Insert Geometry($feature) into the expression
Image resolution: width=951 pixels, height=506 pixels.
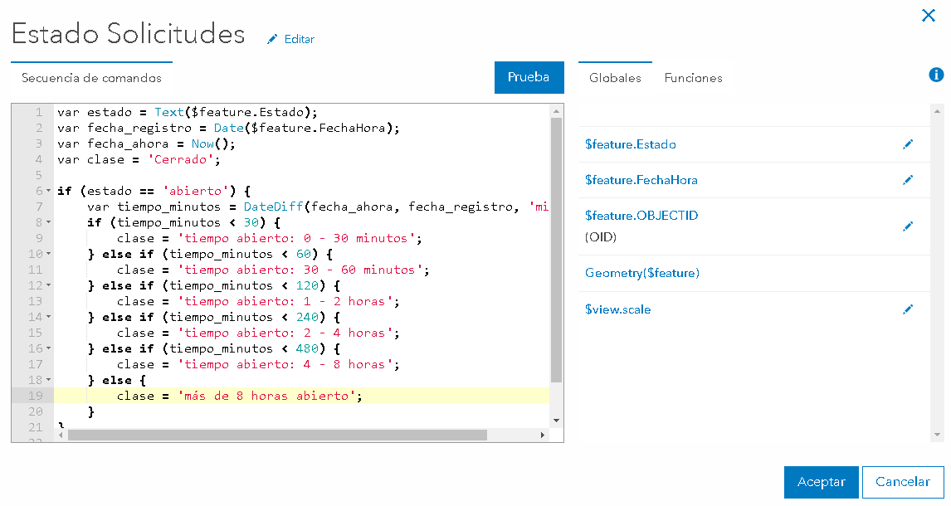(x=642, y=273)
